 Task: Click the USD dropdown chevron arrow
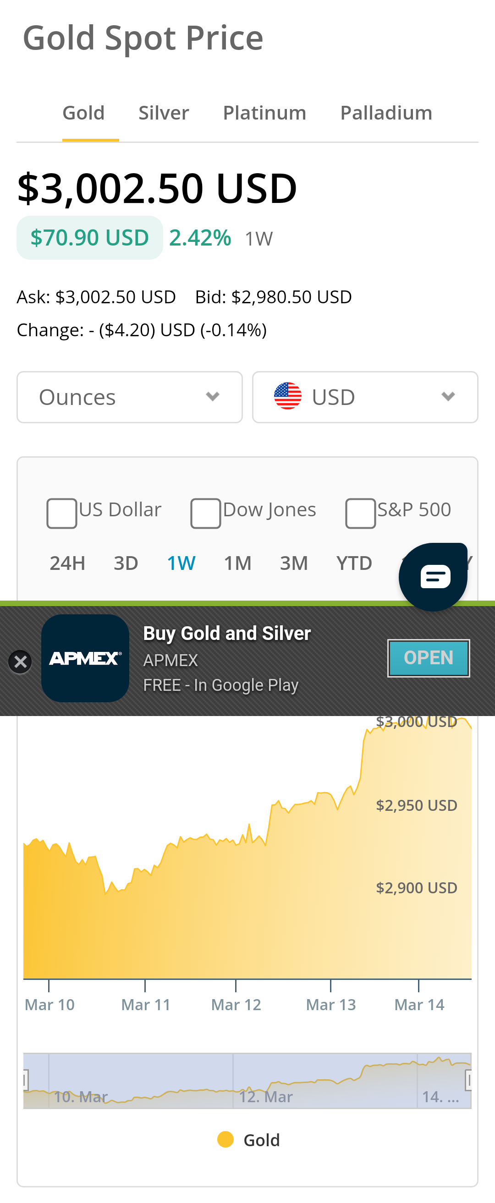(448, 396)
